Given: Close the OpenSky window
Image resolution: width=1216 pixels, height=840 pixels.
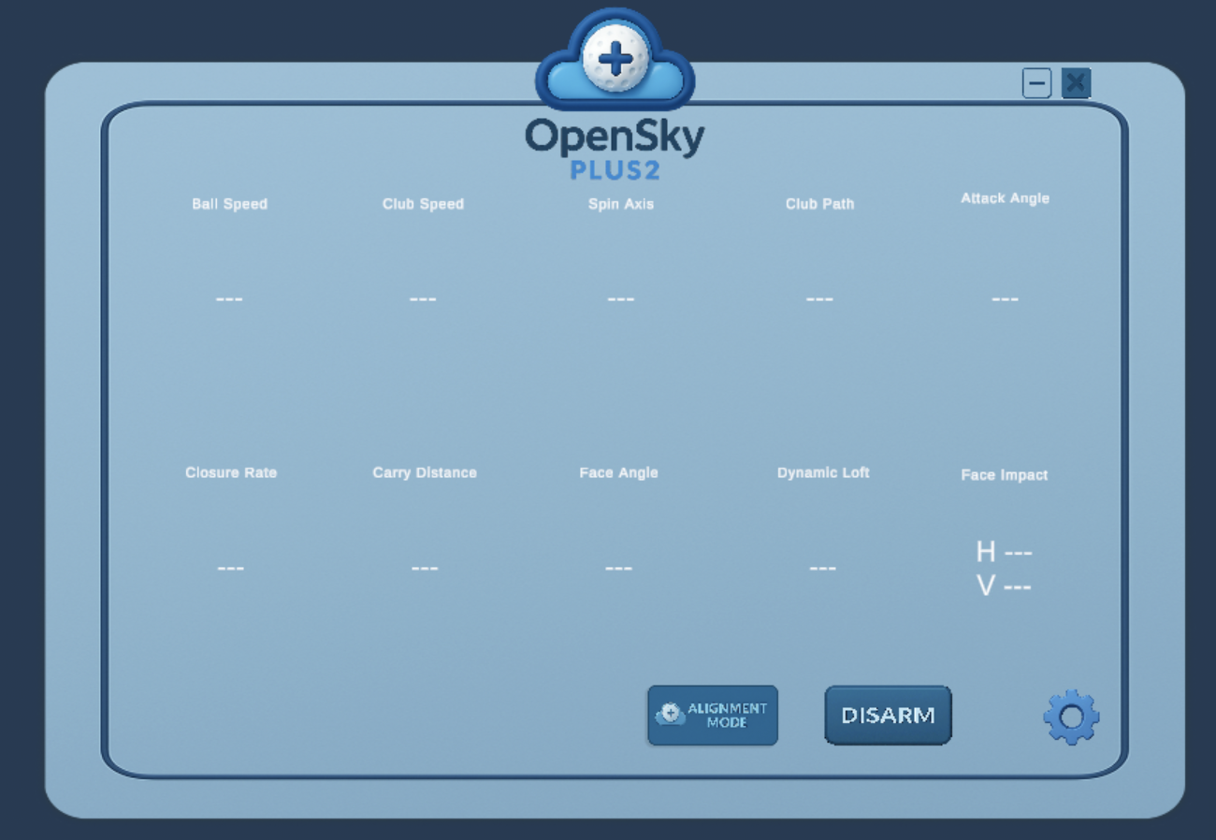Looking at the screenshot, I should (1076, 83).
